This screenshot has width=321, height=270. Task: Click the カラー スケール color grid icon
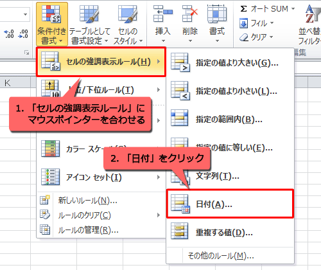pos(51,148)
